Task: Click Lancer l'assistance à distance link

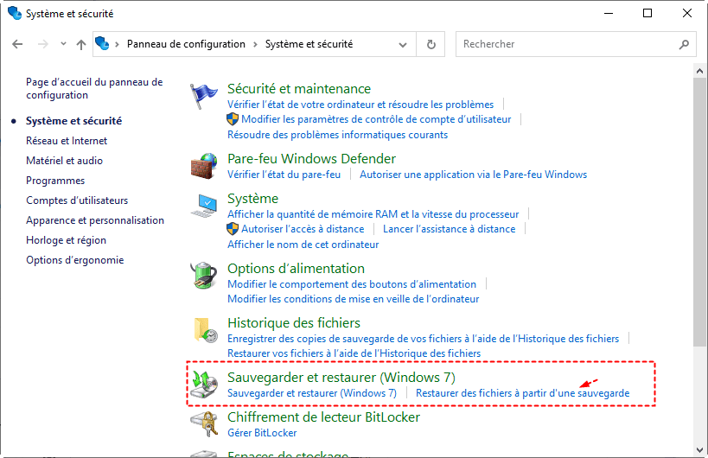Action: tap(450, 229)
